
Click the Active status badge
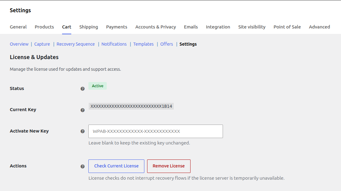98,86
